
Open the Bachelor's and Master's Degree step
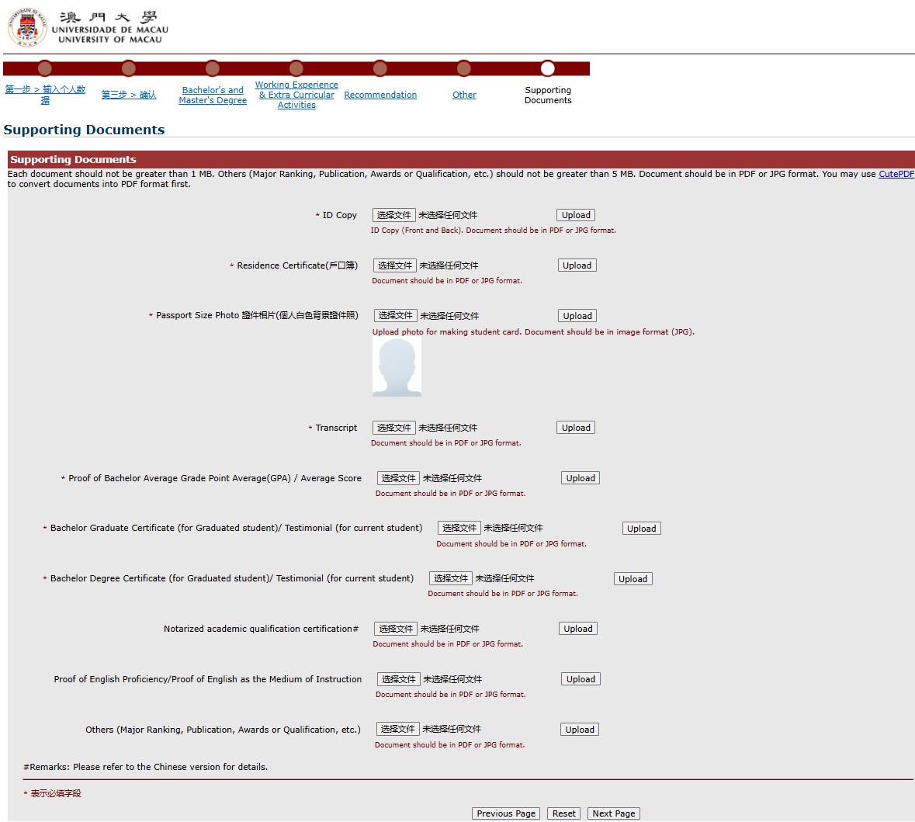point(213,95)
